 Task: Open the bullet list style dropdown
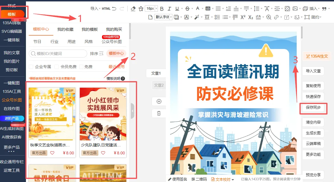[230, 17]
